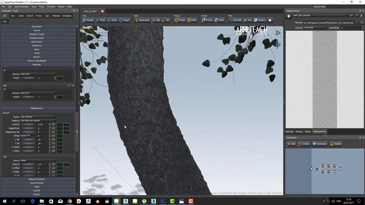Adjust the Cap displacement Amount slider

[x=29, y=165]
